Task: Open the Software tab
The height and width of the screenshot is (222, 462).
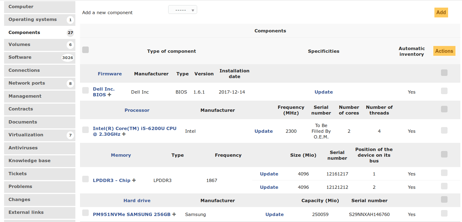Action: click(x=40, y=57)
